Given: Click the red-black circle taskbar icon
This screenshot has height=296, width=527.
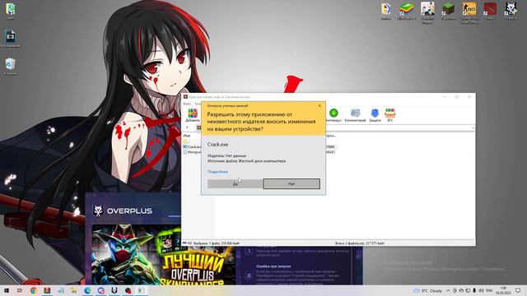Looking at the screenshot, I should [128, 290].
